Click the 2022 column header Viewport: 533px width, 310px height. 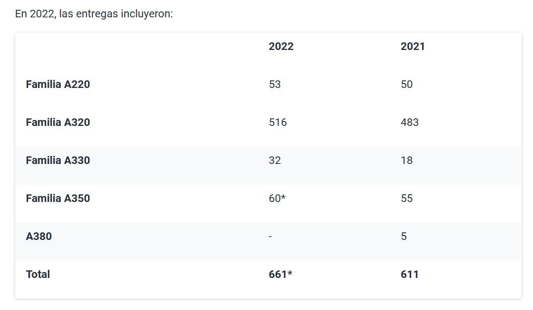pos(281,47)
